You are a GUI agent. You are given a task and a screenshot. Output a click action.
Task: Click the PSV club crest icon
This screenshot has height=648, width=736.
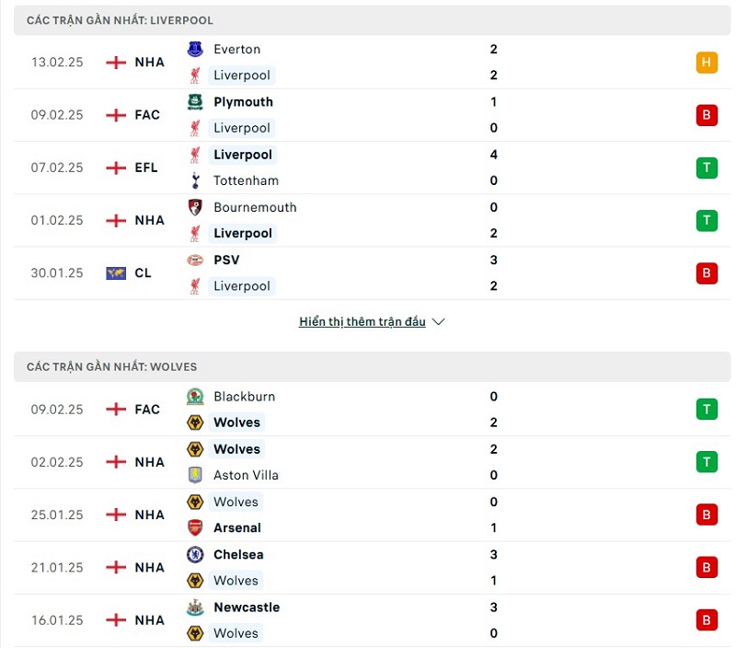195,260
